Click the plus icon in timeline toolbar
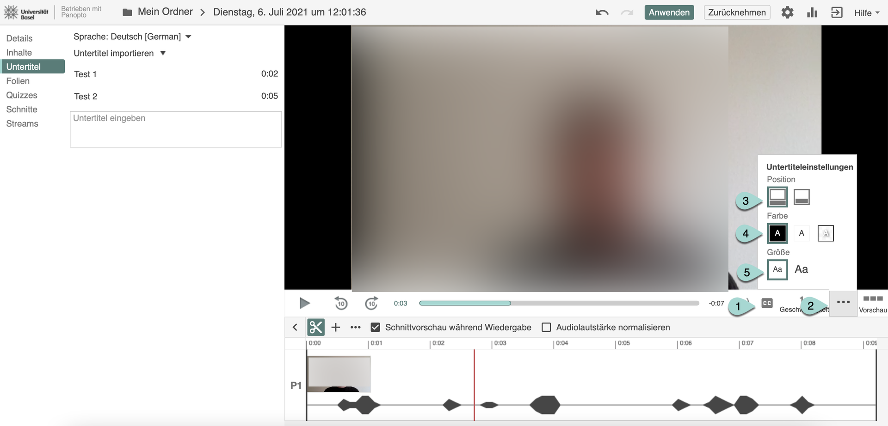The height and width of the screenshot is (426, 888). [x=336, y=327]
